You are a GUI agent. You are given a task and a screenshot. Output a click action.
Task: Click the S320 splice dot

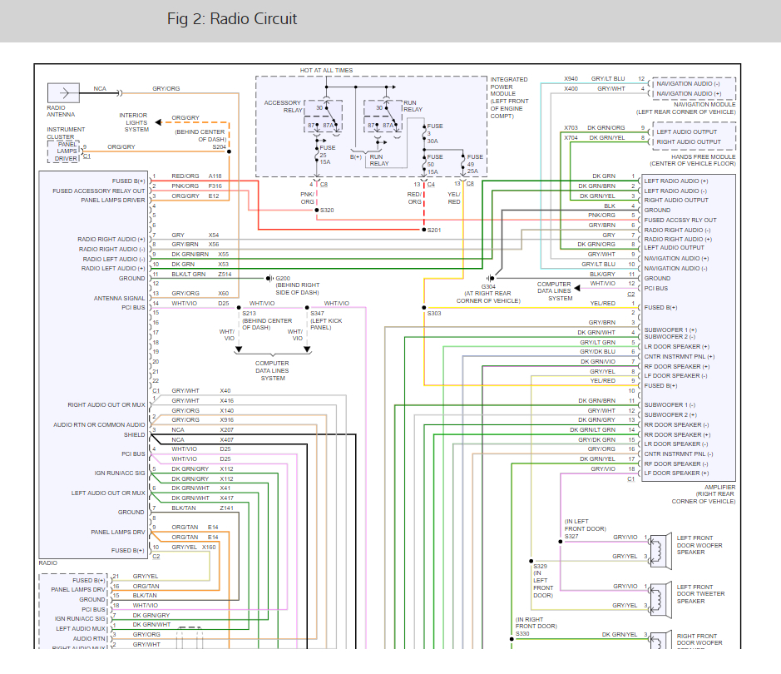(316, 211)
